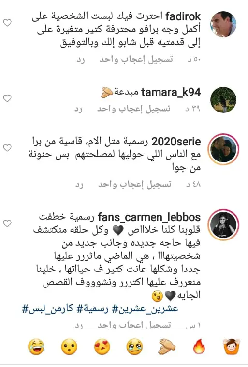Viewport: 248px width, 367px height.
Task: Like the comment by fadirok
Action: coord(7,23)
